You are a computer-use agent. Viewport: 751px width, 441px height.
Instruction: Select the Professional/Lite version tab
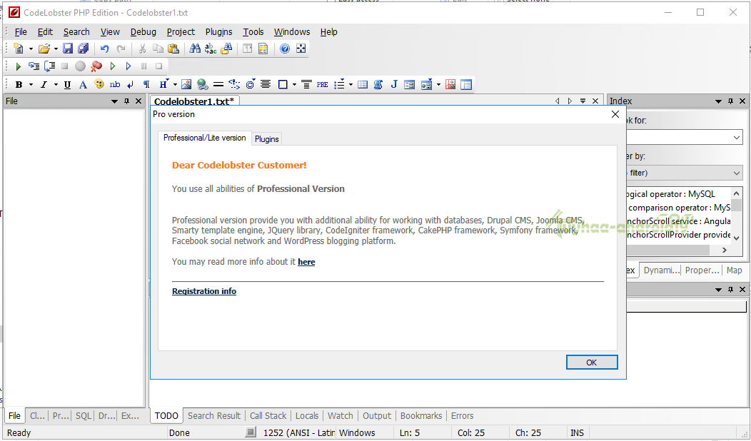[x=204, y=138]
